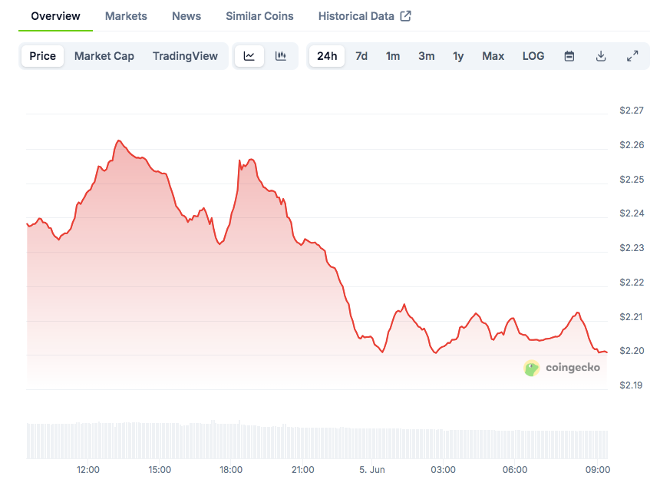This screenshot has width=660, height=486.
Task: Click the CoinGecko logo watermark
Action: (x=563, y=368)
